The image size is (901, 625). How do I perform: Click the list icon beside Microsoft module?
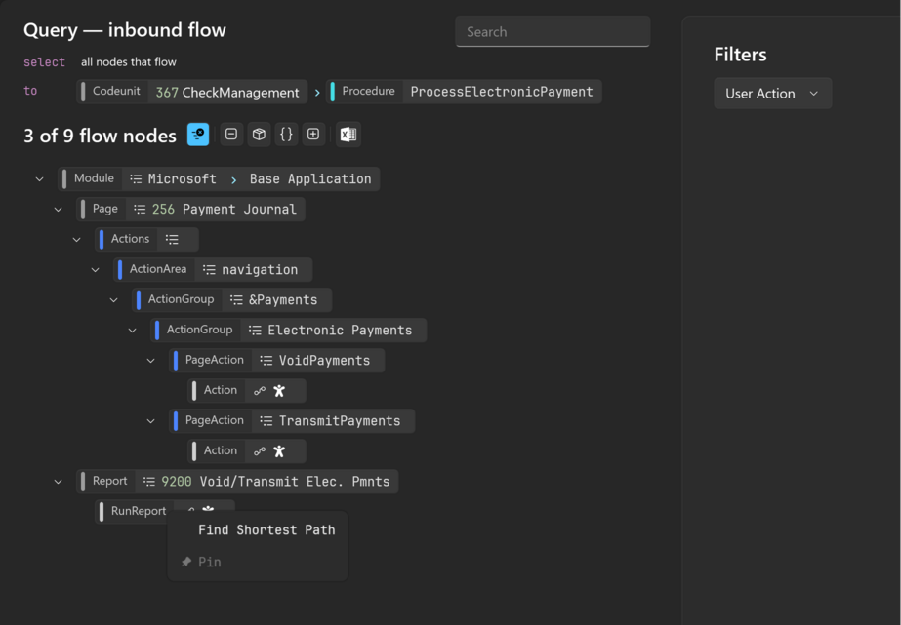[x=136, y=179]
